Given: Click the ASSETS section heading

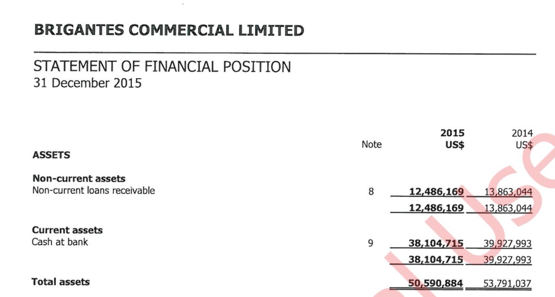Looking at the screenshot, I should point(51,155).
